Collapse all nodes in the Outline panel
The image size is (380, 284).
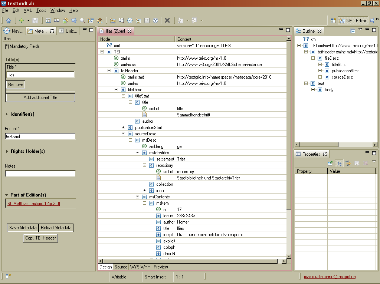coord(353,31)
